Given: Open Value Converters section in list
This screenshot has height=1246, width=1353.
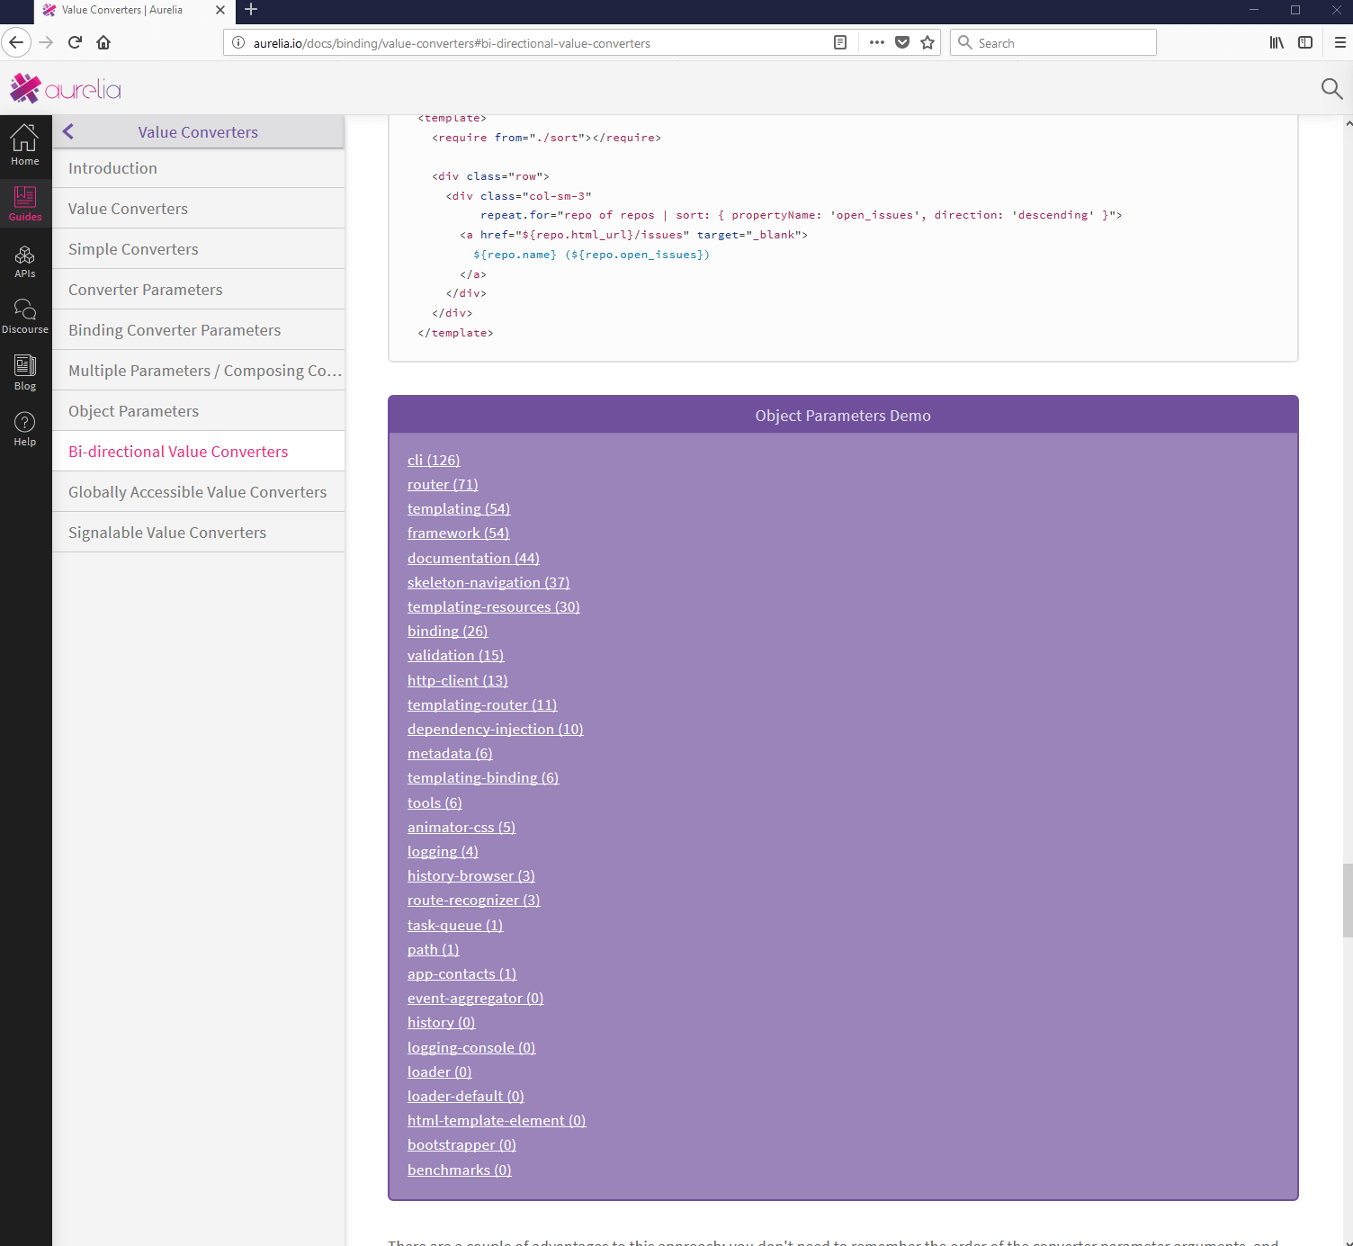Looking at the screenshot, I should 198,209.
